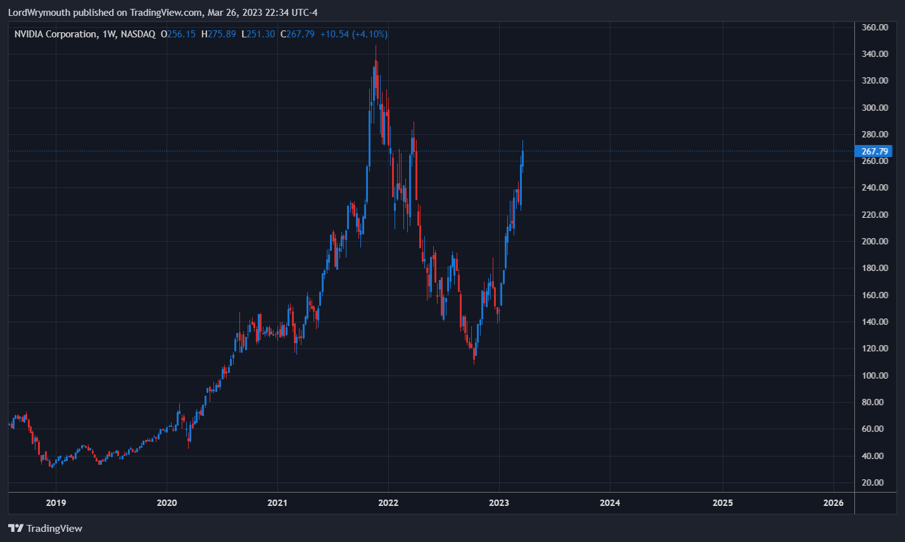
Task: Click the 160.00 price axis label
Action: [x=875, y=295]
